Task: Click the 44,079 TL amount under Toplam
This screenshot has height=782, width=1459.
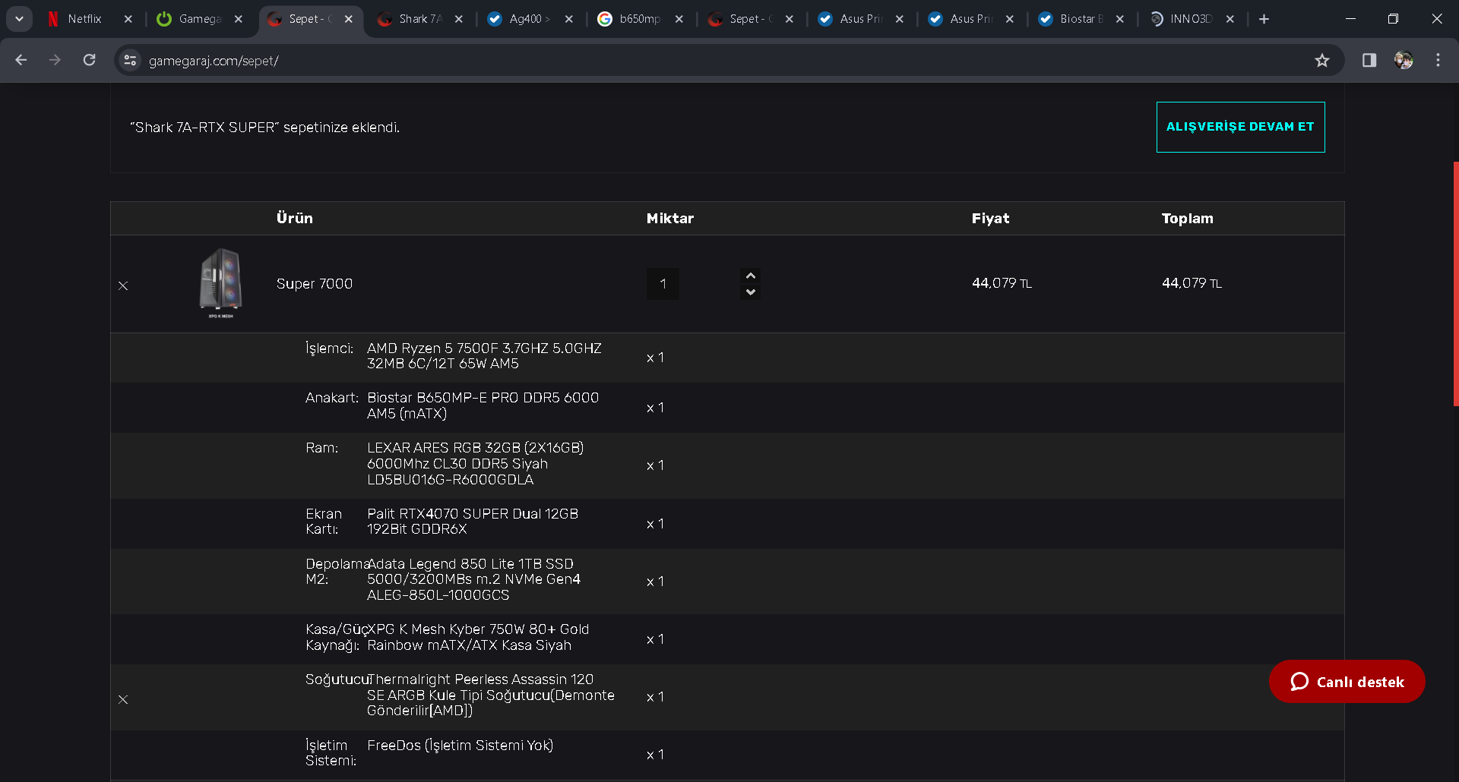Action: click(x=1192, y=283)
